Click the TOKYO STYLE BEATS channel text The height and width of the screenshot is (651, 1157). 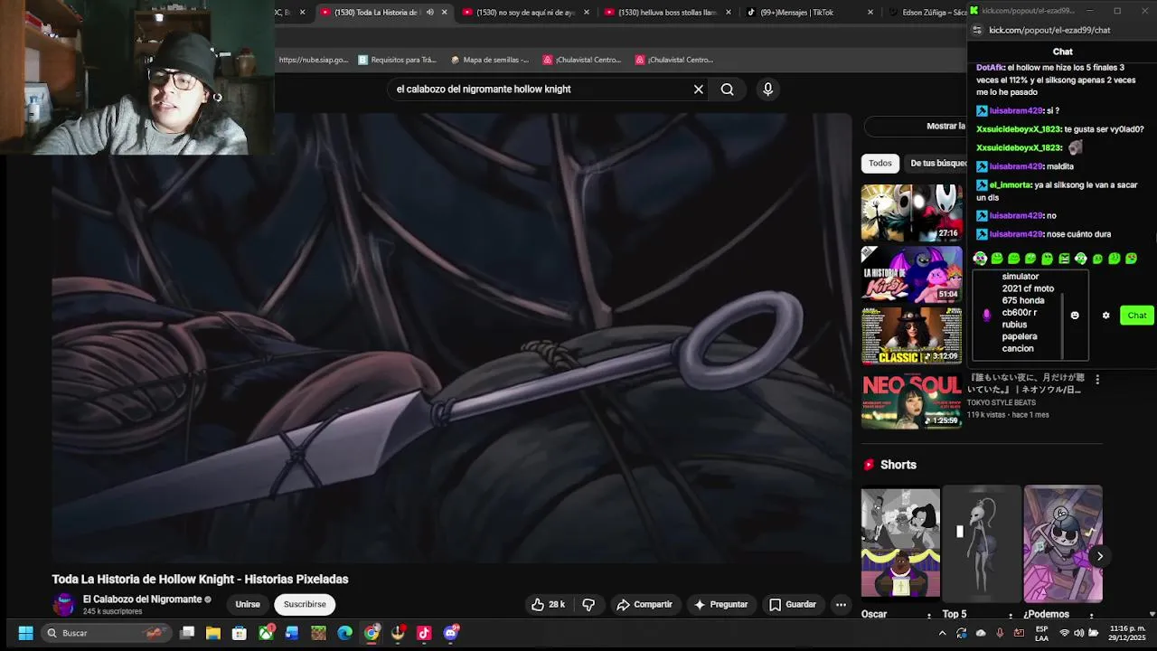[1001, 402]
